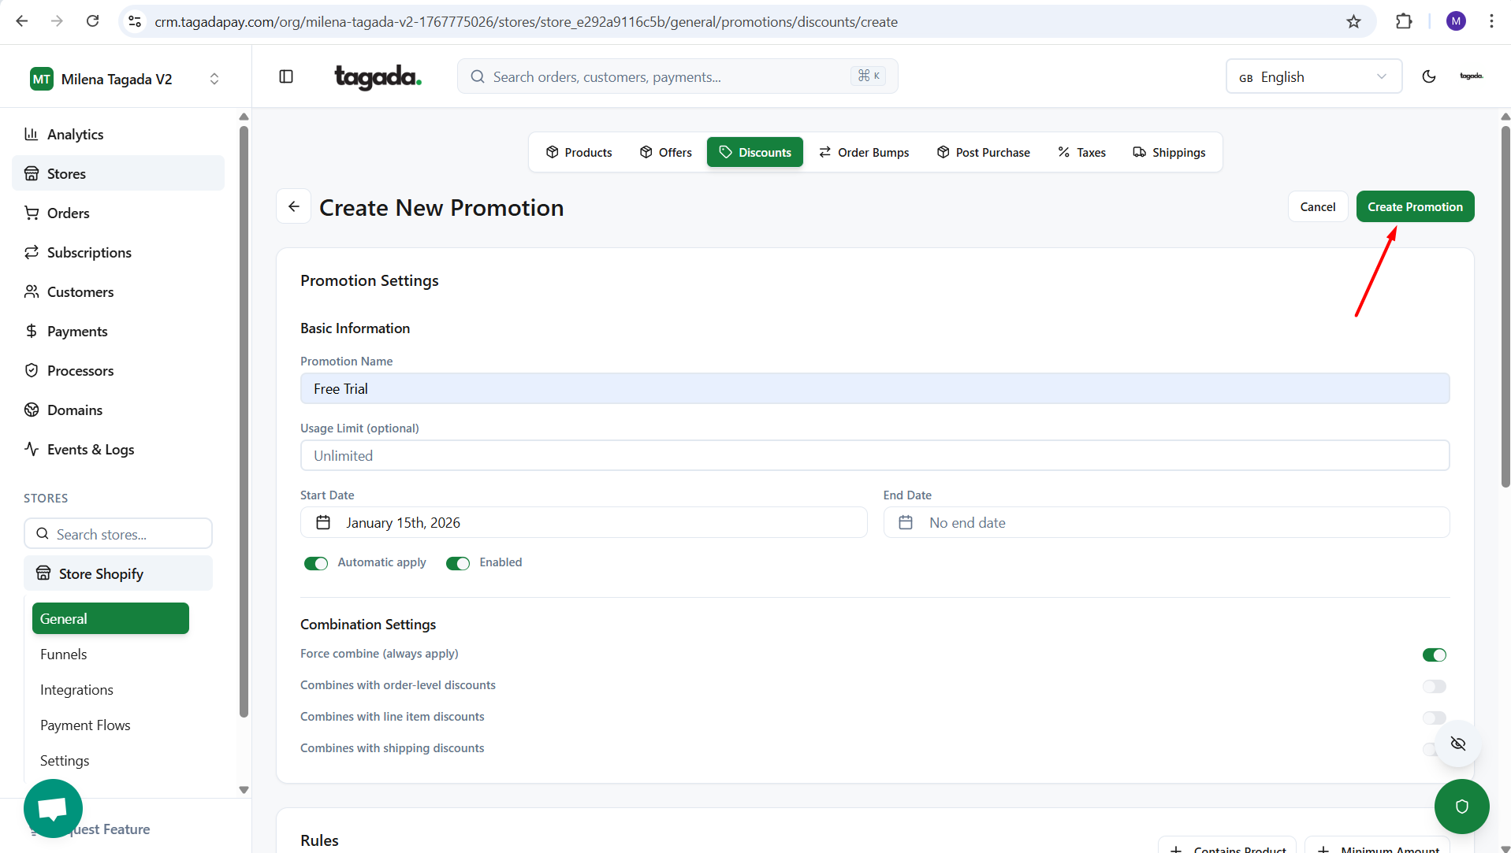This screenshot has width=1511, height=853.
Task: Disable the Automatic apply toggle
Action: click(x=316, y=563)
